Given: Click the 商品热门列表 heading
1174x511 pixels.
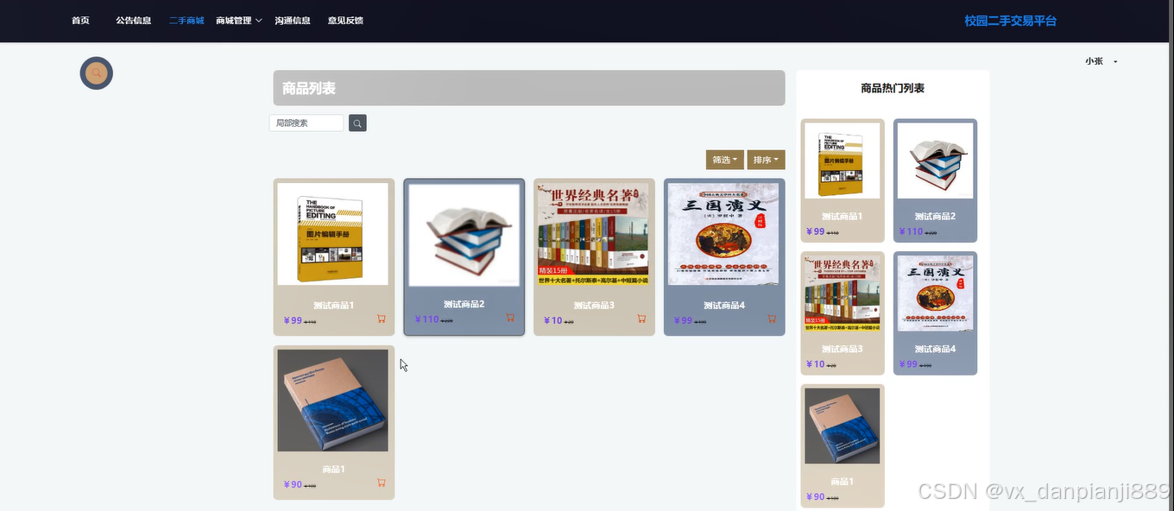Looking at the screenshot, I should 893,88.
